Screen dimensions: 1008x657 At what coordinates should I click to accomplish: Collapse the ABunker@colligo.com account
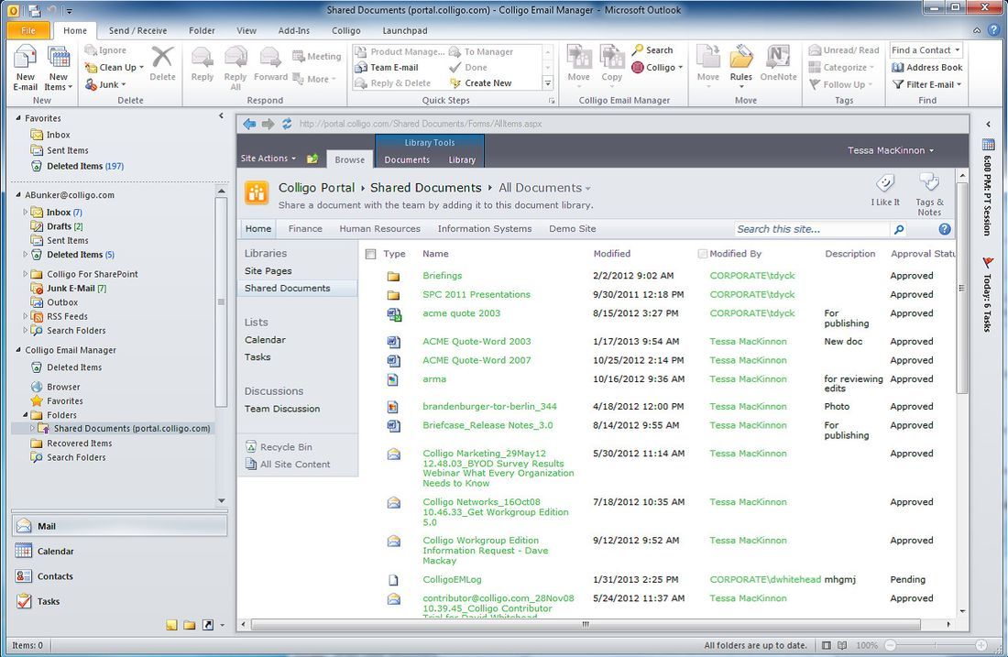pyautogui.click(x=18, y=195)
